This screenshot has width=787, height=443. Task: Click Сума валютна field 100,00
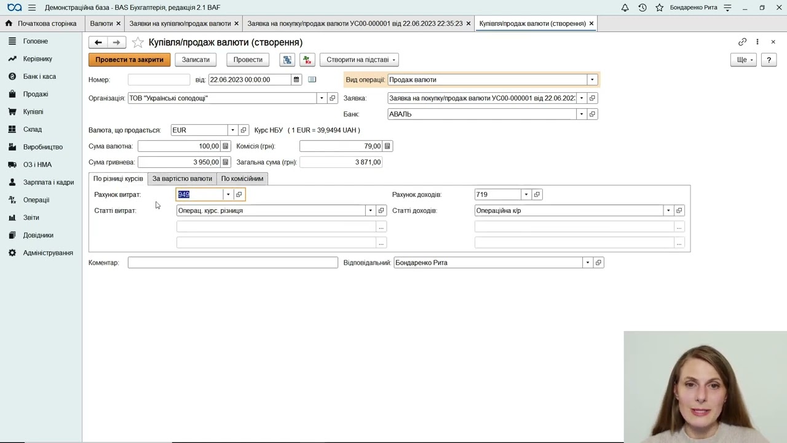(179, 146)
